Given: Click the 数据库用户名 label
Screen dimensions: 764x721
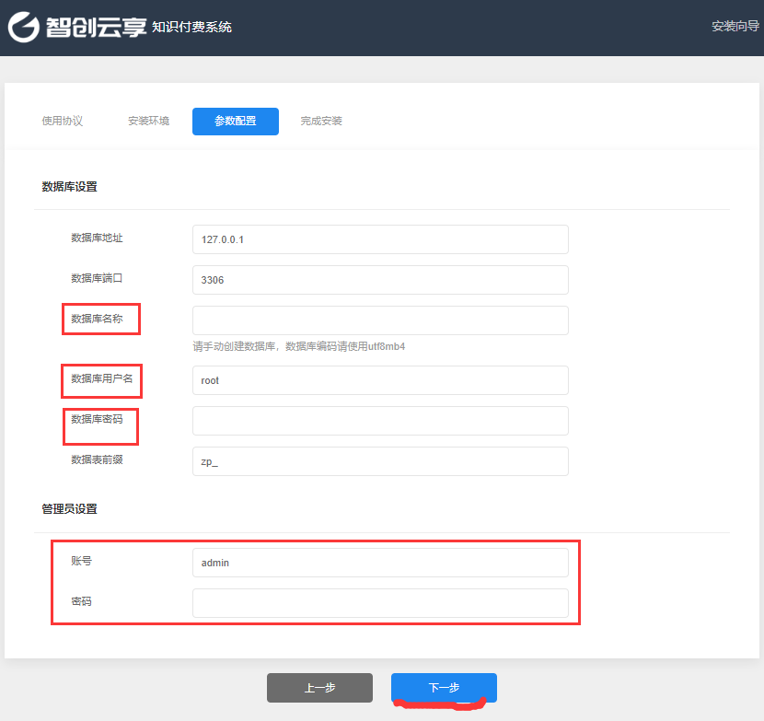Looking at the screenshot, I should [102, 378].
